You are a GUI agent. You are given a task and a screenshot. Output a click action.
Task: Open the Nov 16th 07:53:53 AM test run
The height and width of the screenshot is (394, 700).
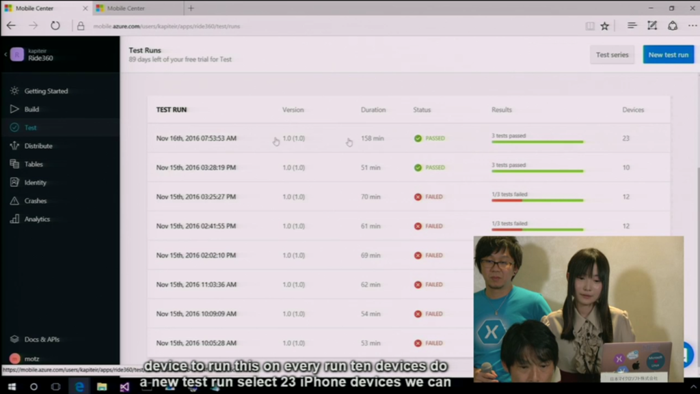tap(409, 138)
